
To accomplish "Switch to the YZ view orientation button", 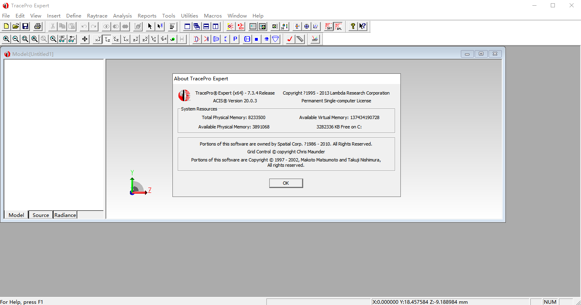I will pyautogui.click(x=107, y=39).
